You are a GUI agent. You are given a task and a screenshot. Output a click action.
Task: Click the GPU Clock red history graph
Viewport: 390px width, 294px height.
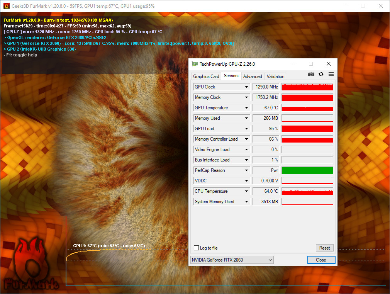307,87
